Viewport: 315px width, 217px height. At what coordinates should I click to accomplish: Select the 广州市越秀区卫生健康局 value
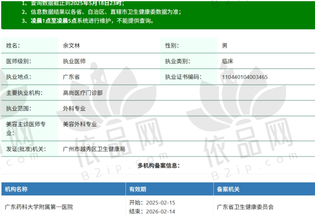(94, 149)
